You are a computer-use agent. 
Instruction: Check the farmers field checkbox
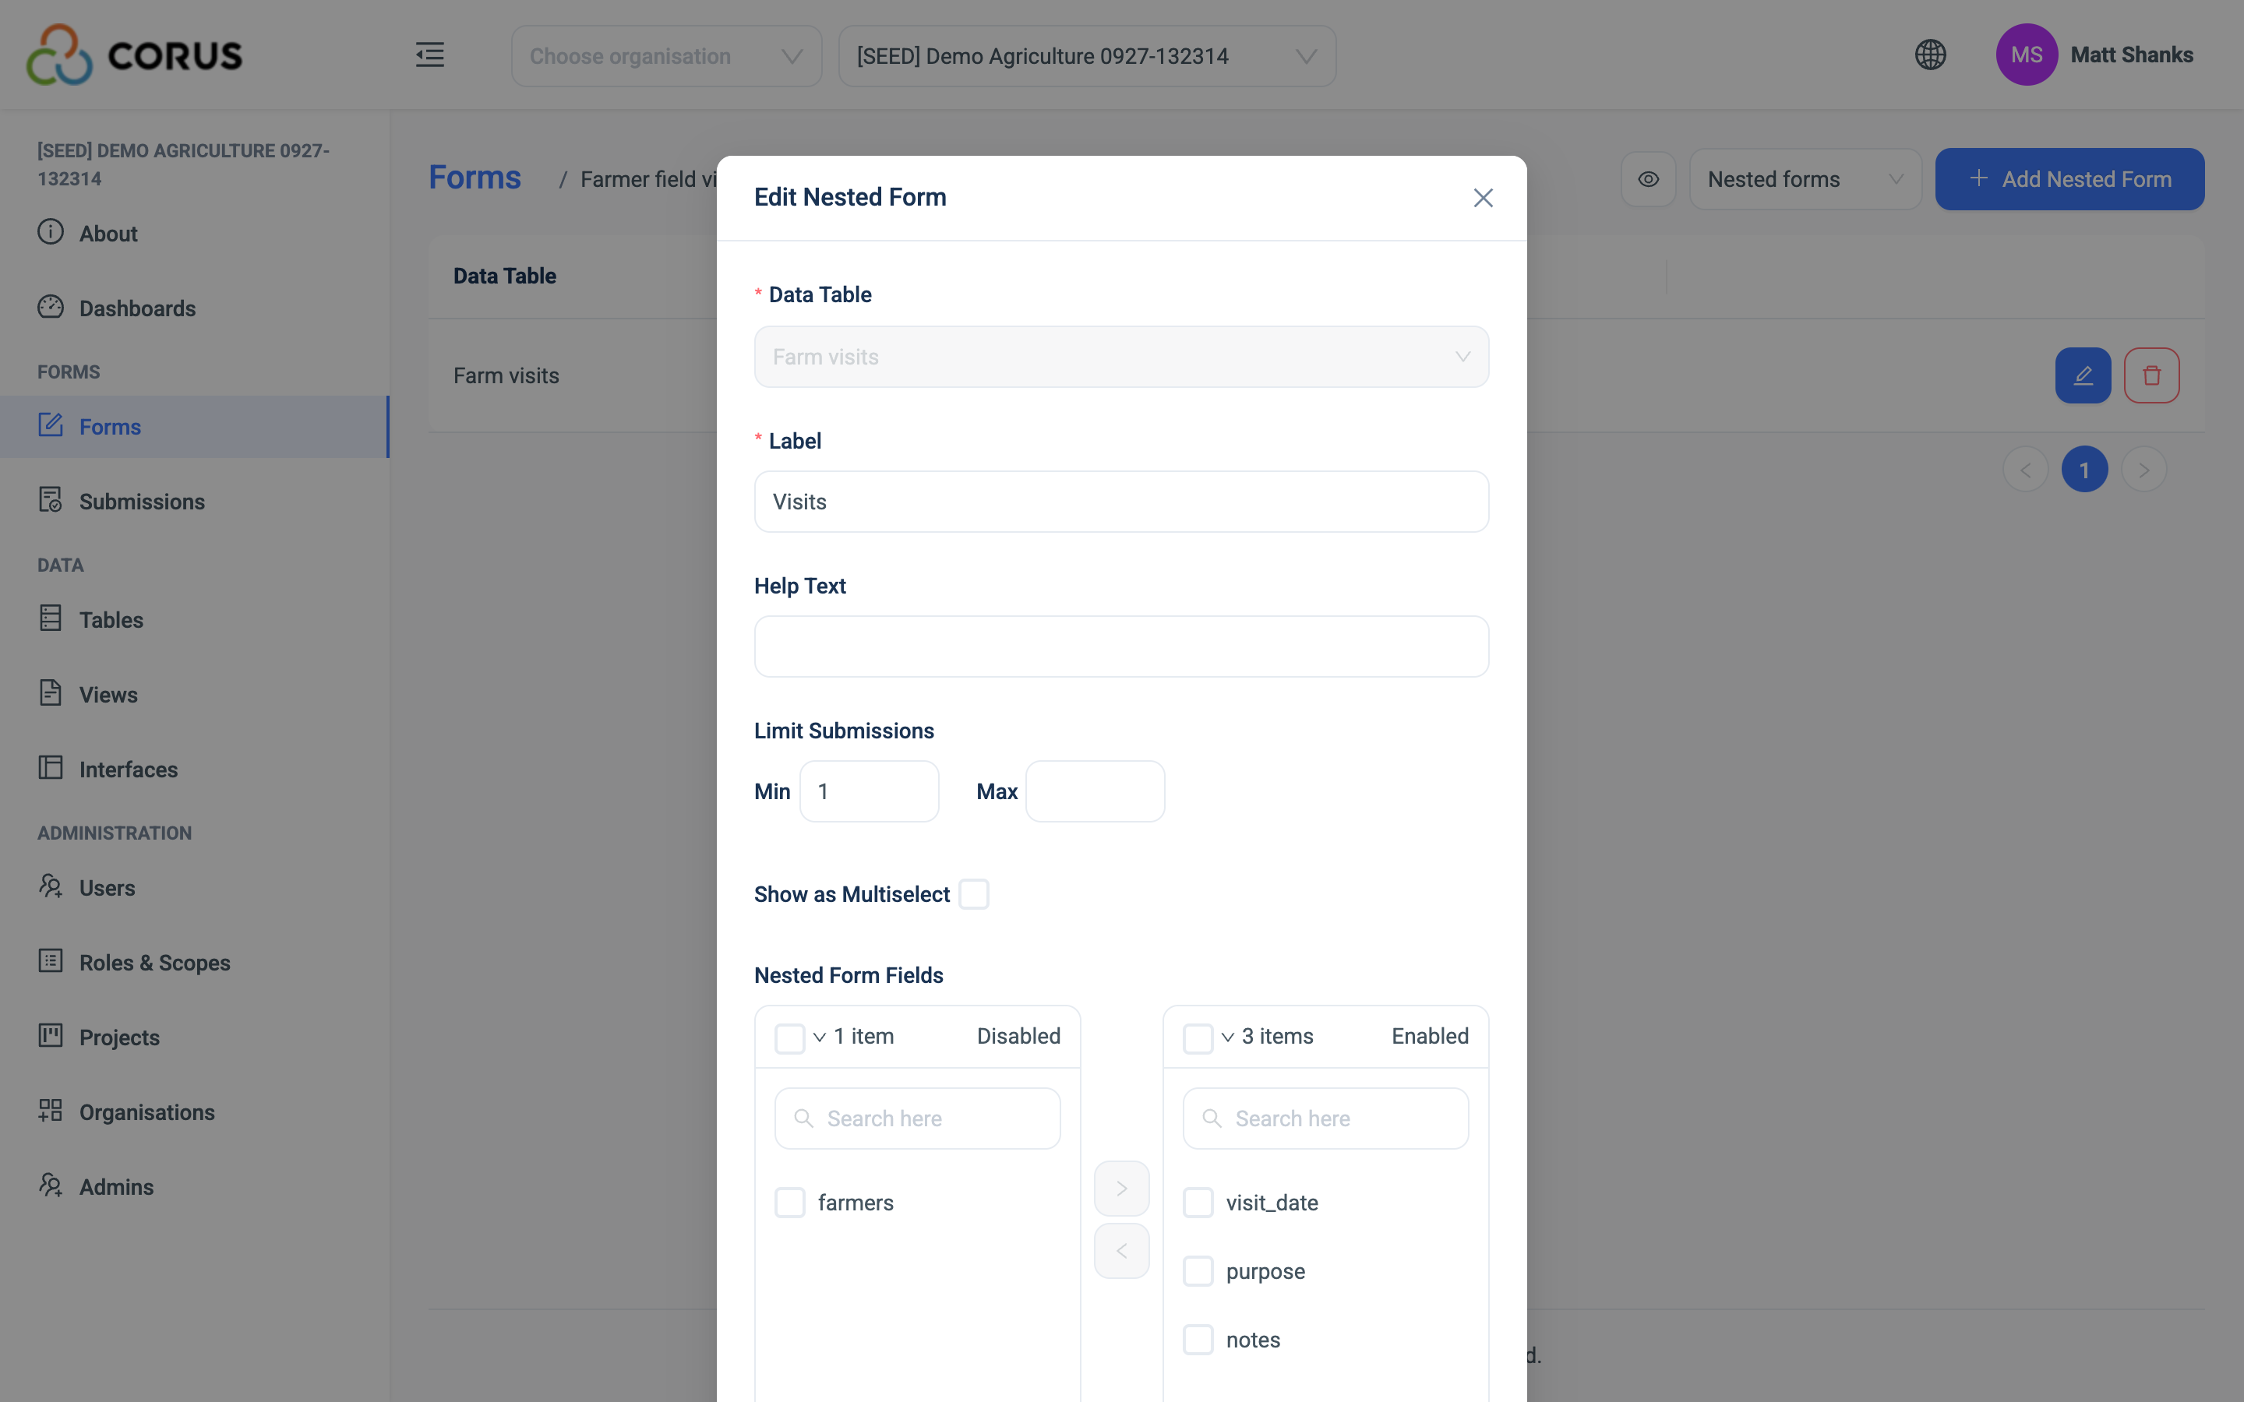789,1203
